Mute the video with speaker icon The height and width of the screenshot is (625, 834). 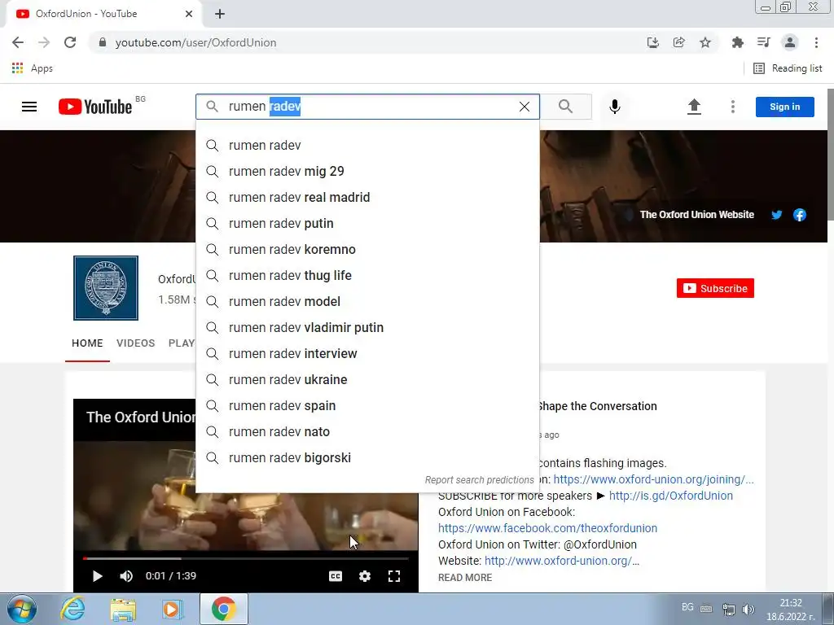coord(126,576)
